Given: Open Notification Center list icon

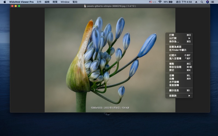Looking at the screenshot, I should coord(213,2).
